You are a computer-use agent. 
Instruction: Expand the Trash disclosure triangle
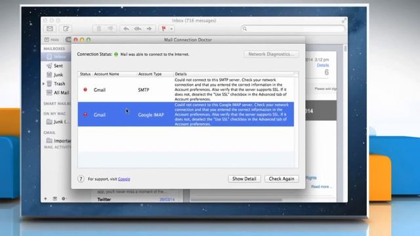[44, 84]
